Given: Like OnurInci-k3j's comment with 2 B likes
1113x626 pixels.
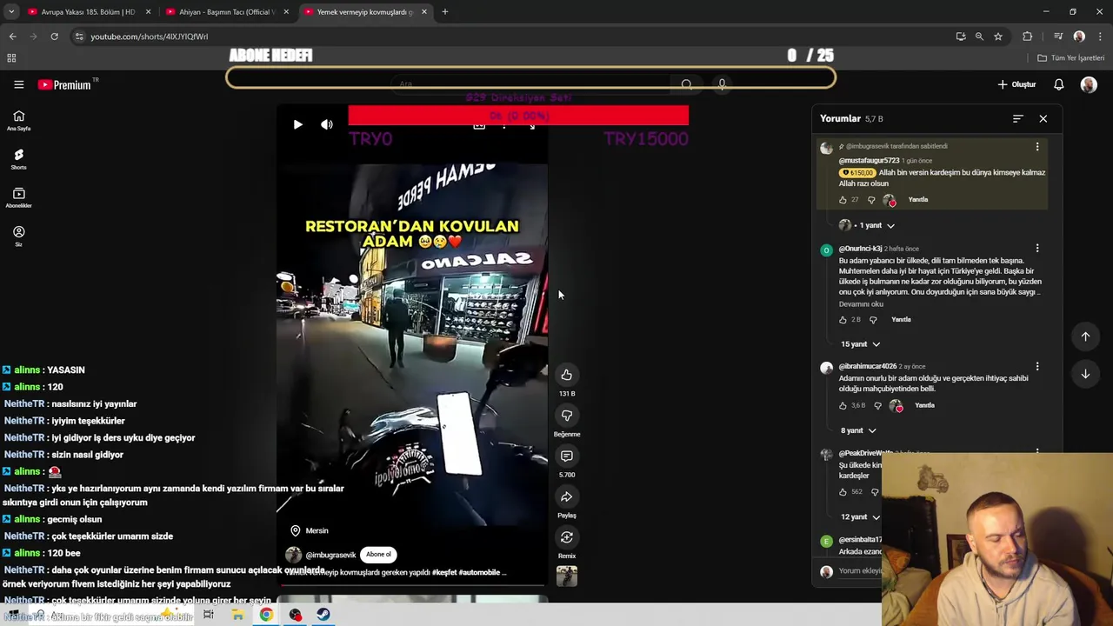Looking at the screenshot, I should coord(843,320).
